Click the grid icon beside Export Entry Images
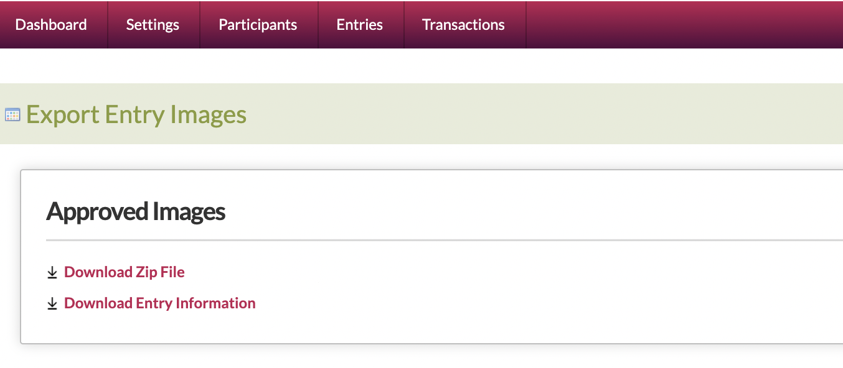Viewport: 843px width, 368px height. [12, 115]
